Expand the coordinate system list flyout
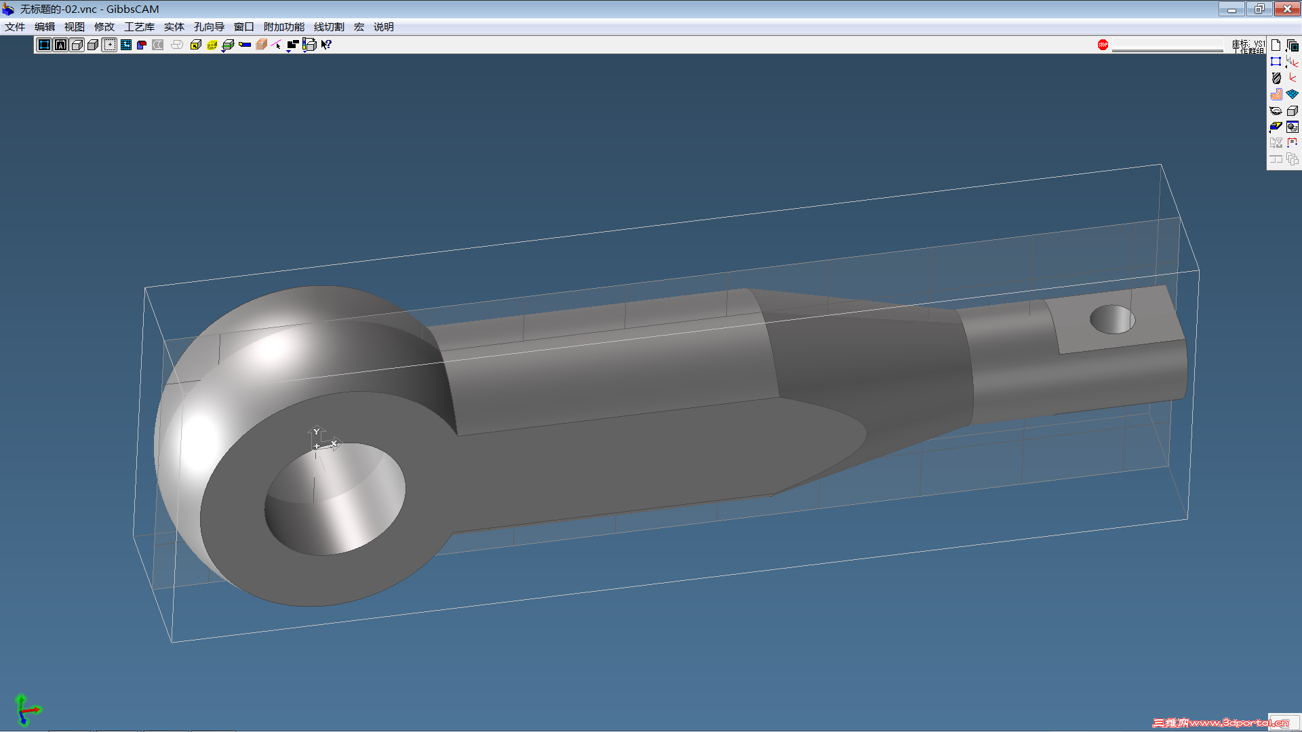This screenshot has width=1302, height=732. point(1286,66)
